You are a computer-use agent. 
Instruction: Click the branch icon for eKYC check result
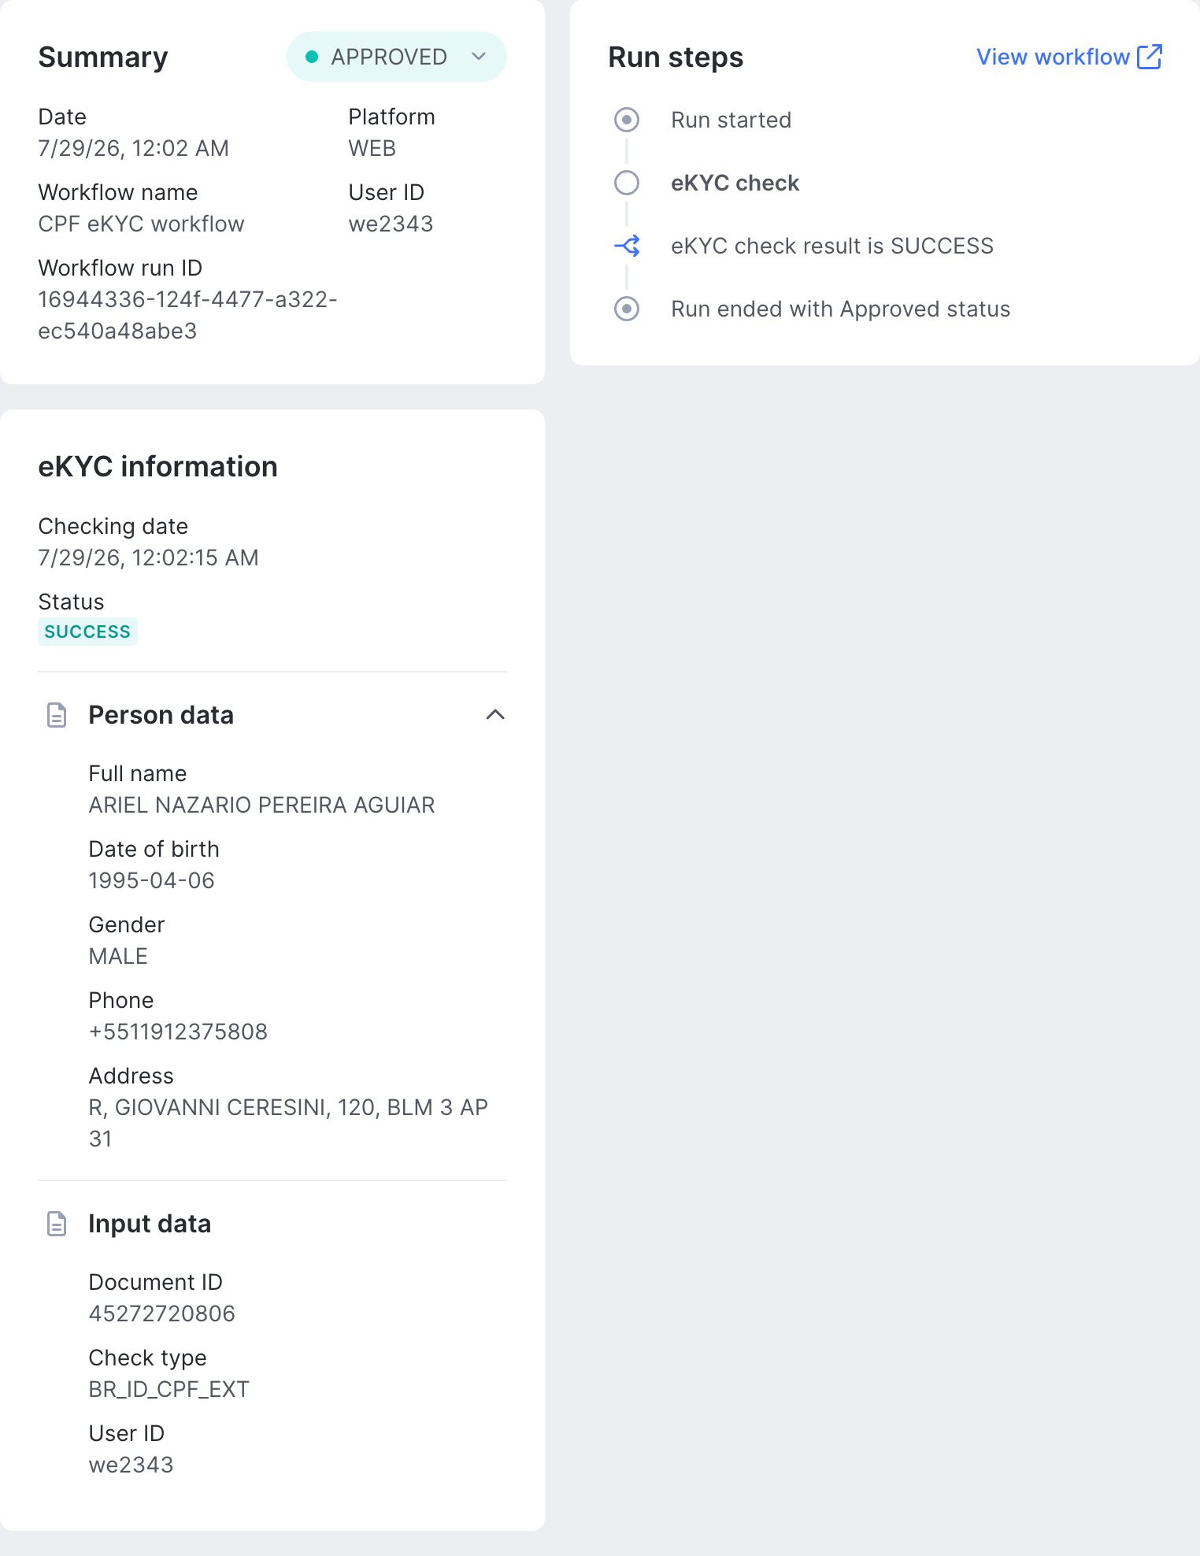tap(627, 246)
